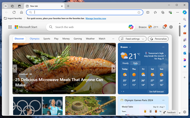
Task: Open sidebar Telegram-style paper plane icon
Action: tap(184, 66)
